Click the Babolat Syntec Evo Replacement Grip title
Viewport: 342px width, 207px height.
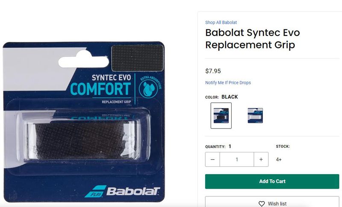point(253,39)
